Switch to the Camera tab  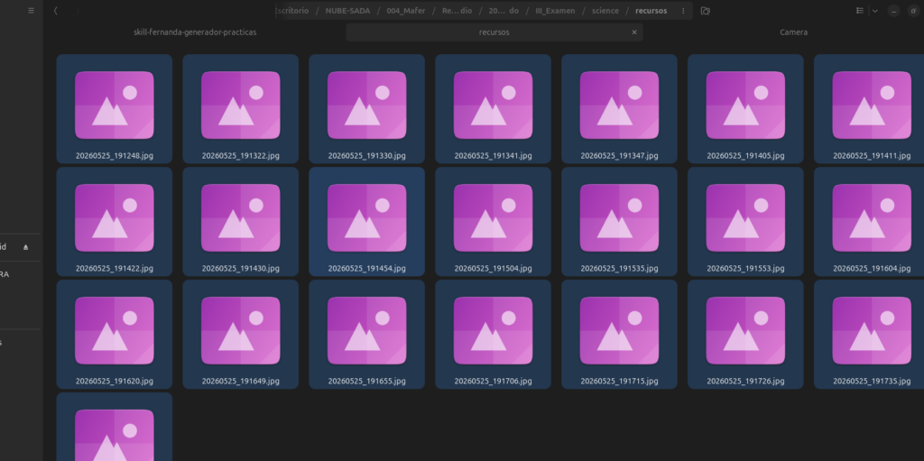point(793,32)
